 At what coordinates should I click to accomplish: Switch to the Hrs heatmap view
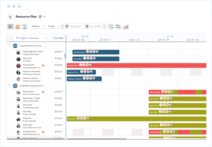[17, 26]
